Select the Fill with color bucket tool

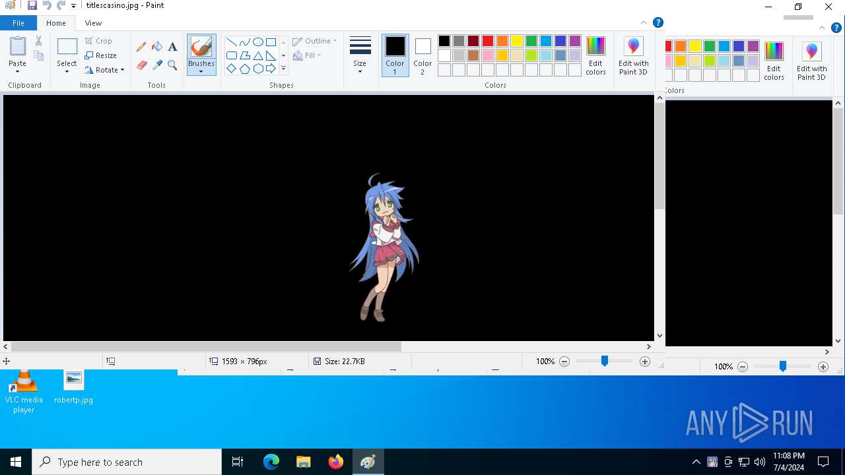[x=157, y=47]
